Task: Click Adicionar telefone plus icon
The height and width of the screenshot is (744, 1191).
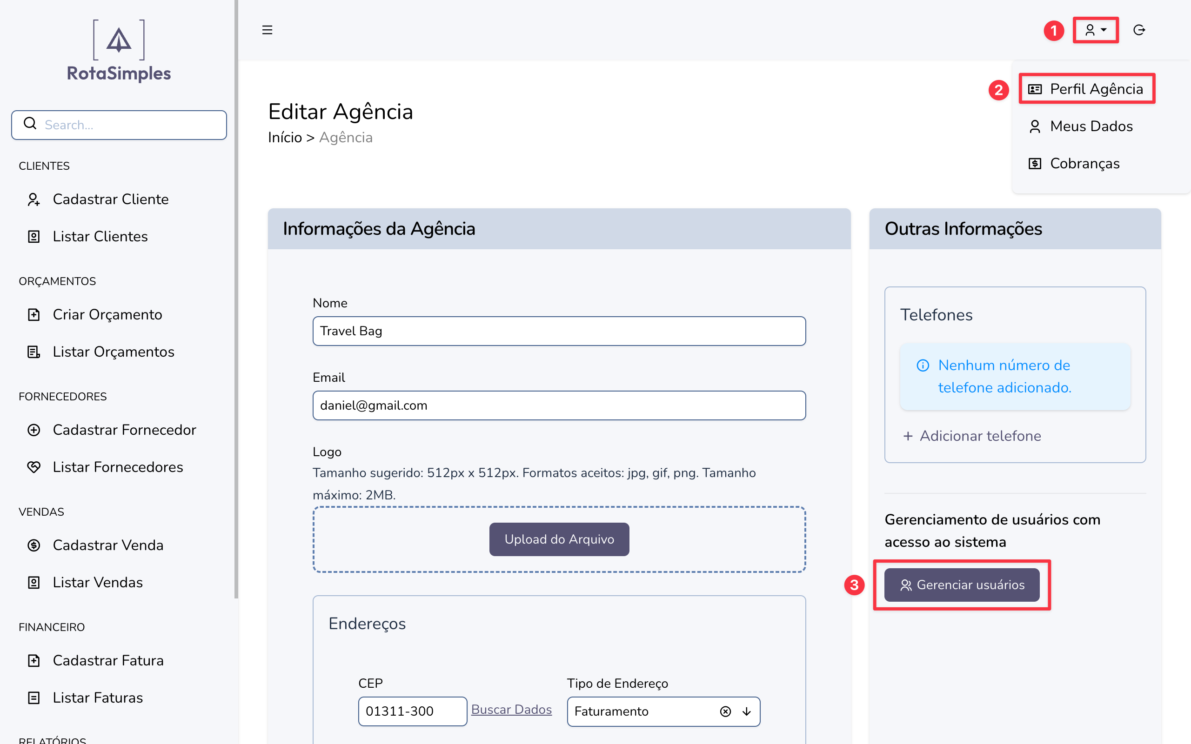Action: point(908,436)
